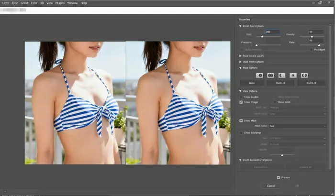This screenshot has width=335, height=196.
Task: Open the View menu
Action: pyautogui.click(x=49, y=3)
